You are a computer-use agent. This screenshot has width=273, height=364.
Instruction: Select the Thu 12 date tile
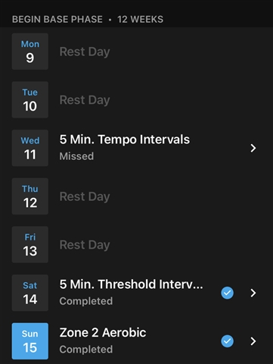[x=30, y=196]
